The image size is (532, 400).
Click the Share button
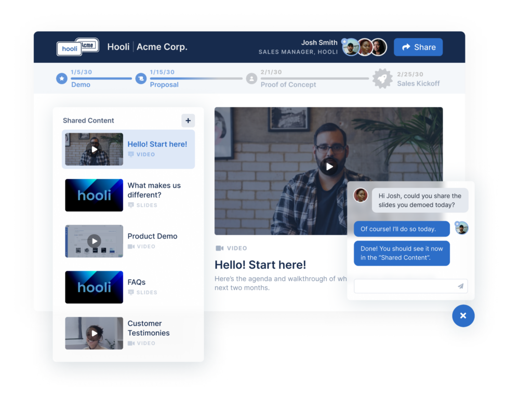418,47
